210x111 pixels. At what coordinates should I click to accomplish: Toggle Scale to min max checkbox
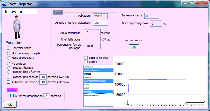pyautogui.click(x=86, y=58)
